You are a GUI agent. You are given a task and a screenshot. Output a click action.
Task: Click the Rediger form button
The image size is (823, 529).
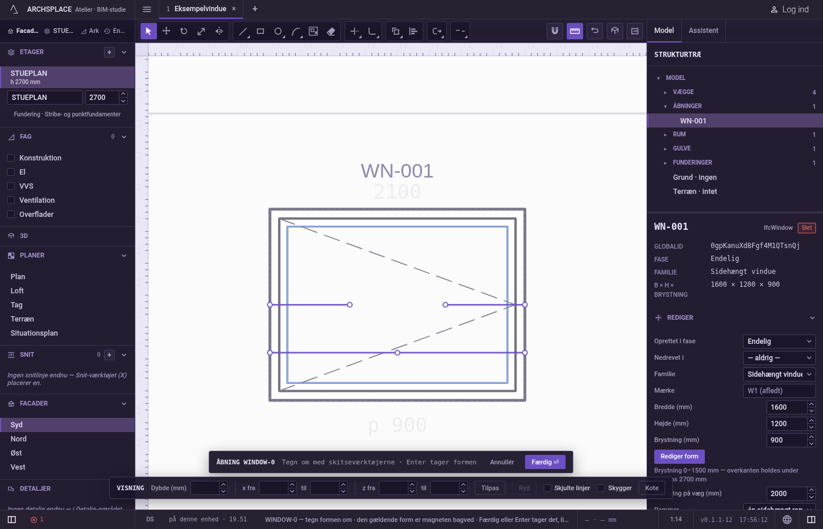click(x=679, y=457)
